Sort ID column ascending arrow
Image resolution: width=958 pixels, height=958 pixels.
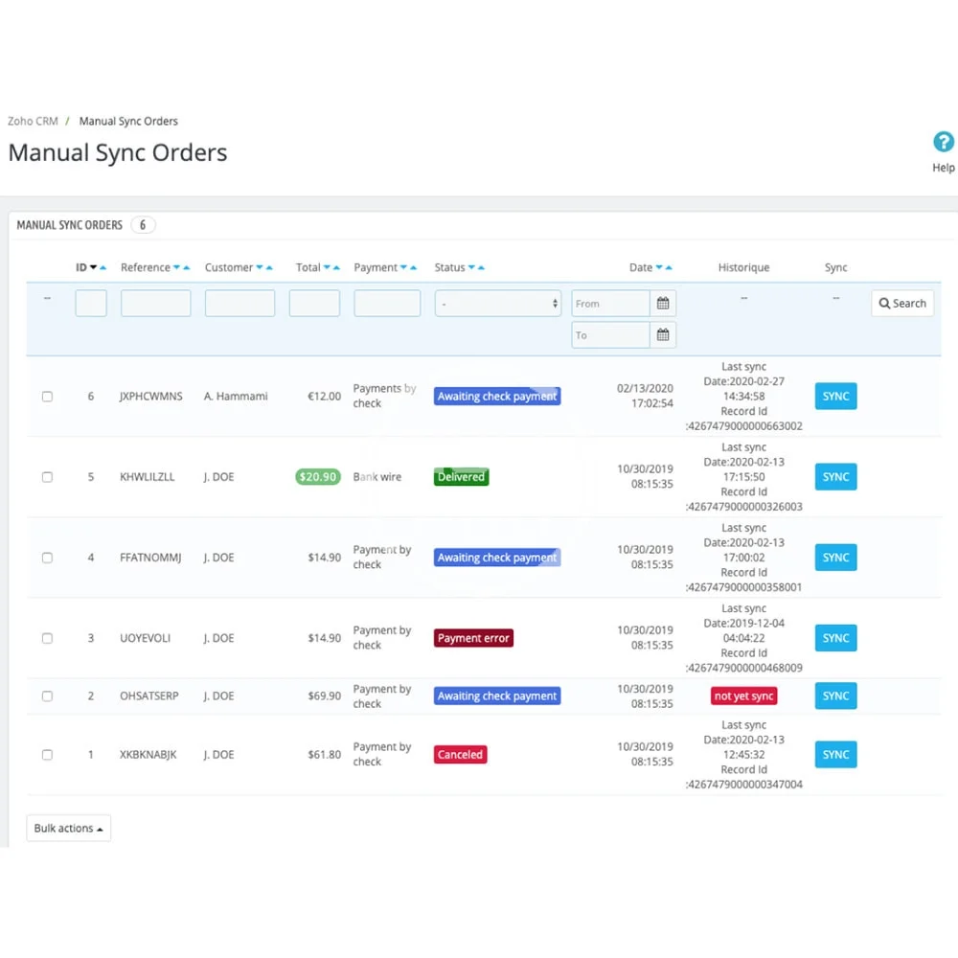pyautogui.click(x=103, y=267)
